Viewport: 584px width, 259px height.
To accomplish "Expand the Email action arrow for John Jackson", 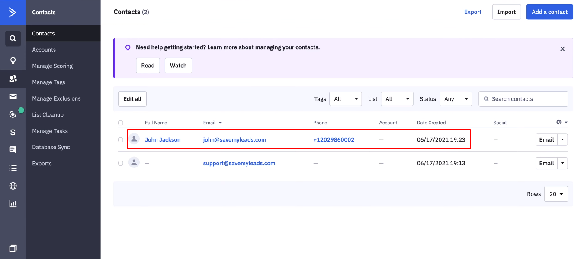I will pos(562,139).
